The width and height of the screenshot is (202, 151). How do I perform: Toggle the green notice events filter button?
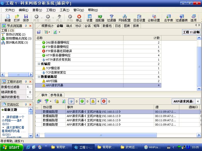click(82, 101)
